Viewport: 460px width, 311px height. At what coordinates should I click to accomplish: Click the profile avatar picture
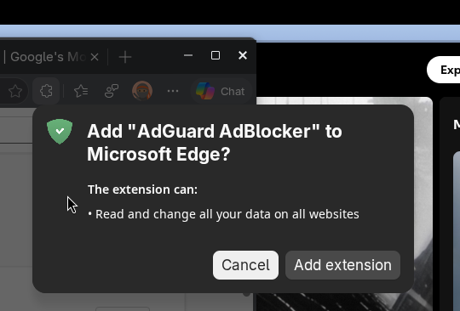pos(142,91)
